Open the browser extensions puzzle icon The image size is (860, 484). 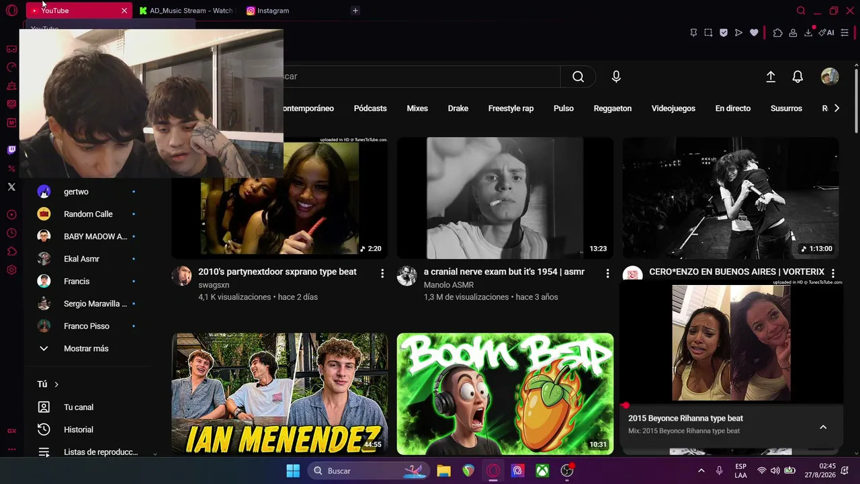(778, 32)
